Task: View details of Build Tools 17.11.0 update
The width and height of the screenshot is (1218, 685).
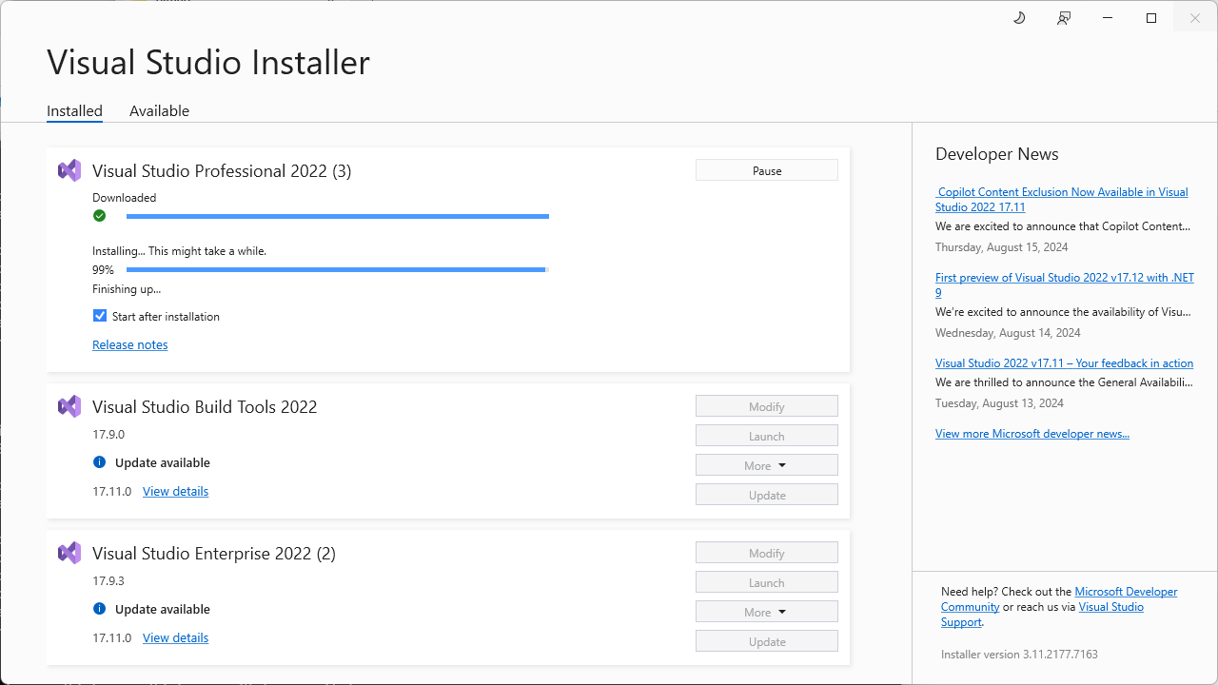Action: [x=175, y=491]
